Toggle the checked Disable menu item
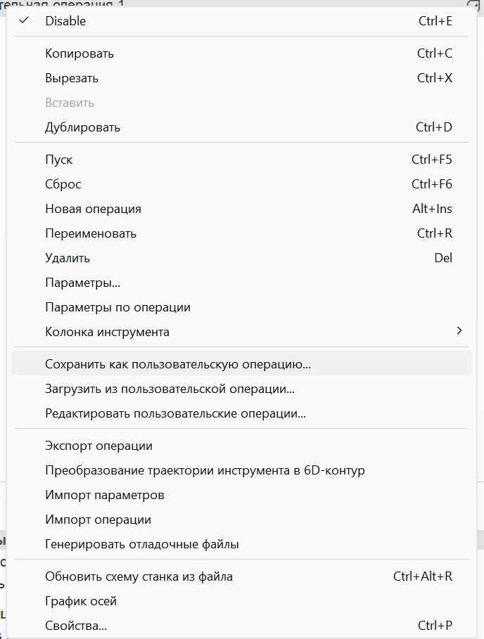Screen dimensions: 484x639 [65, 21]
